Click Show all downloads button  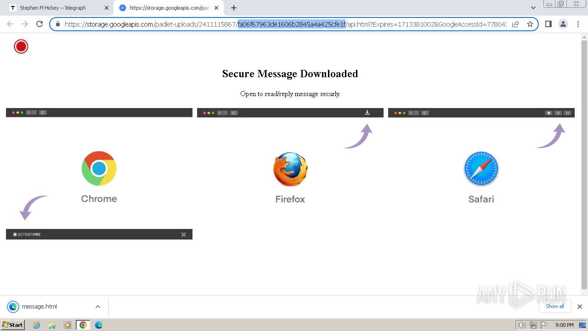click(x=555, y=306)
